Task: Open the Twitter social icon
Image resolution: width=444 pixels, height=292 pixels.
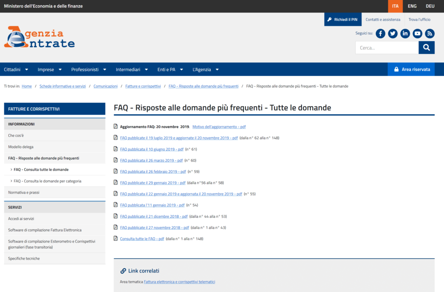Action: click(x=393, y=34)
